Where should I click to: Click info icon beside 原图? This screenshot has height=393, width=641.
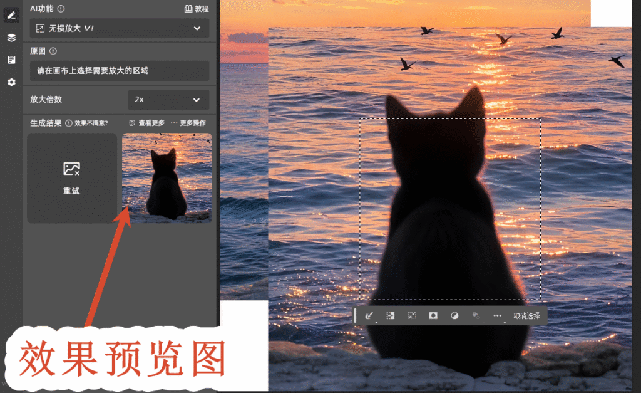[x=53, y=51]
